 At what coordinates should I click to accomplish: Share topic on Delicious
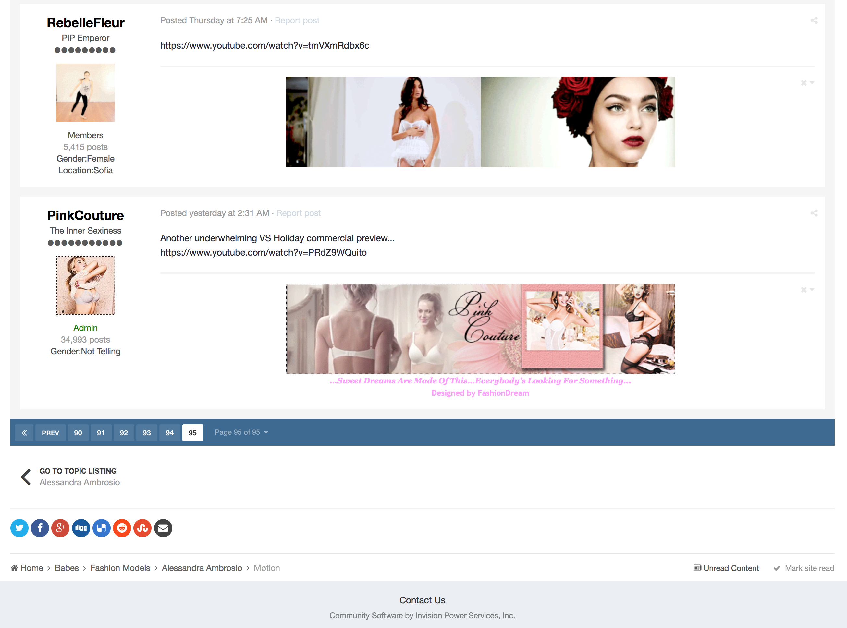click(102, 528)
